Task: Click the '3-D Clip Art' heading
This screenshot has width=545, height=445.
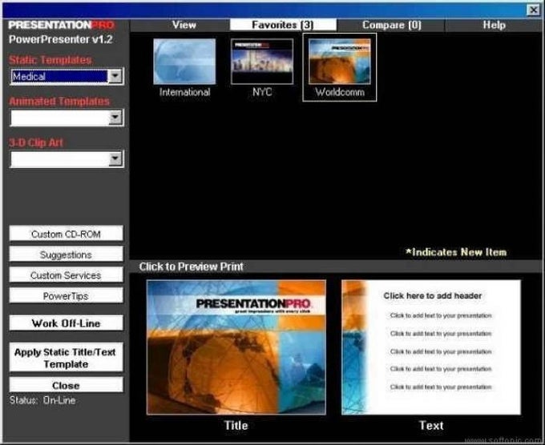Action: coord(36,142)
